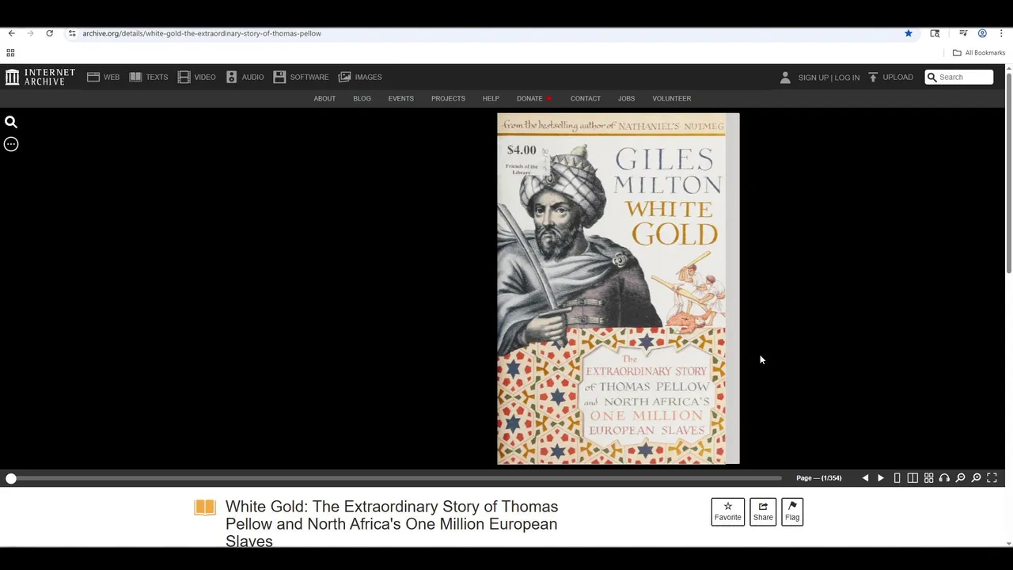
Task: Open the Web section
Action: [x=103, y=77]
